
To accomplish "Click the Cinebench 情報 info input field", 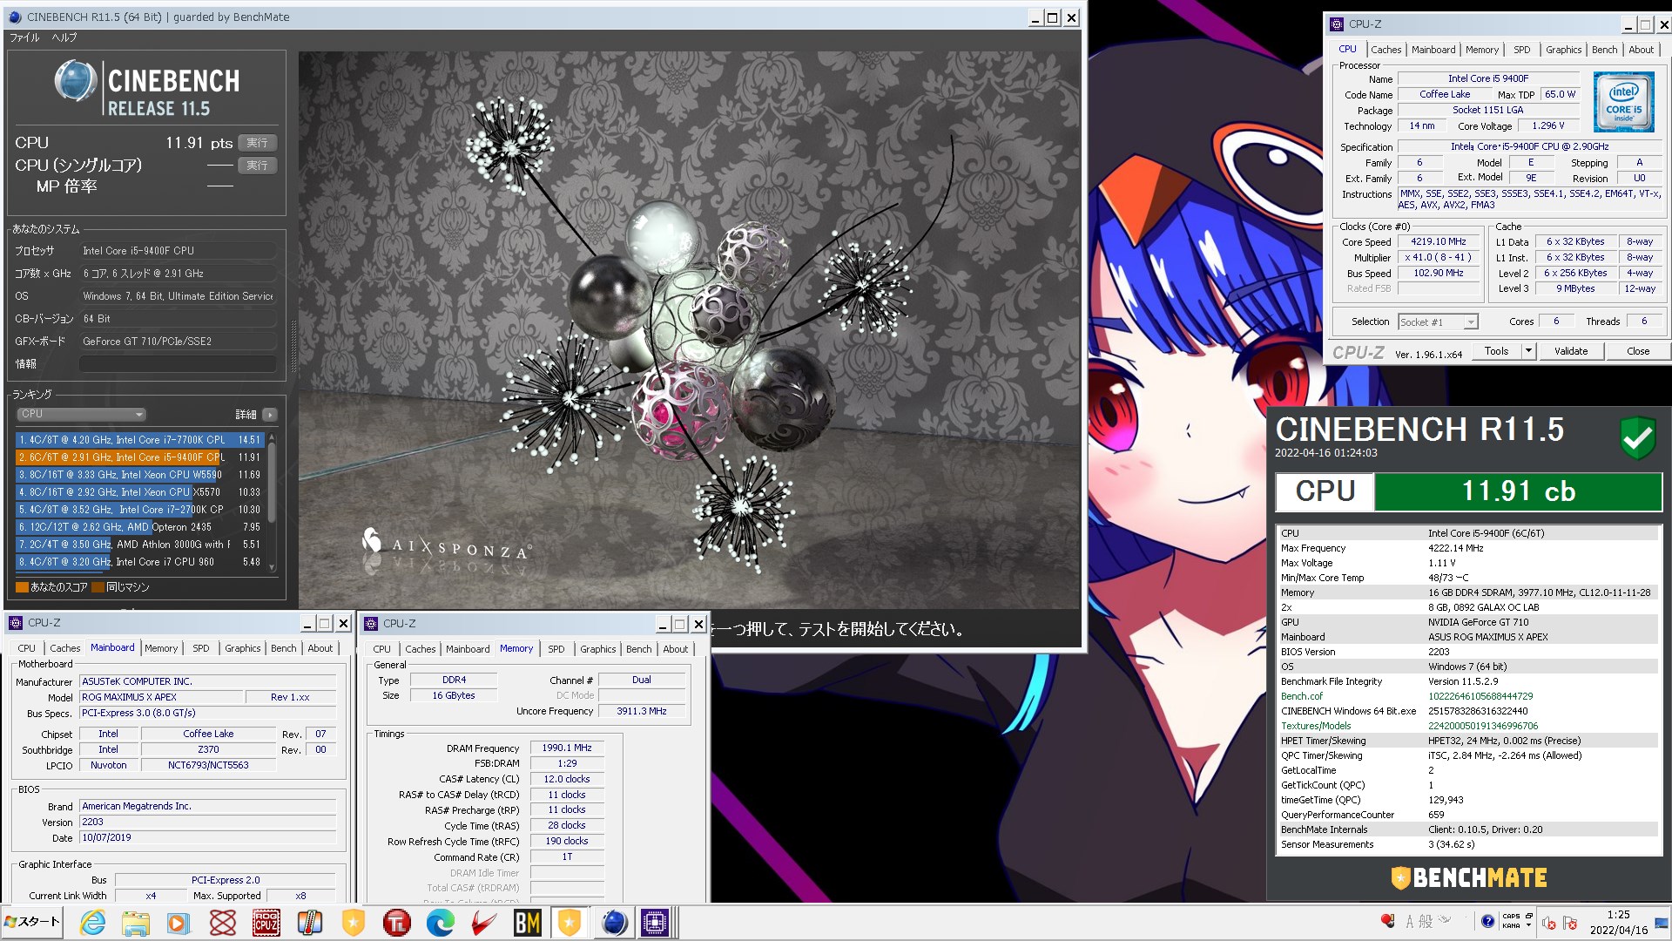I will click(x=178, y=364).
